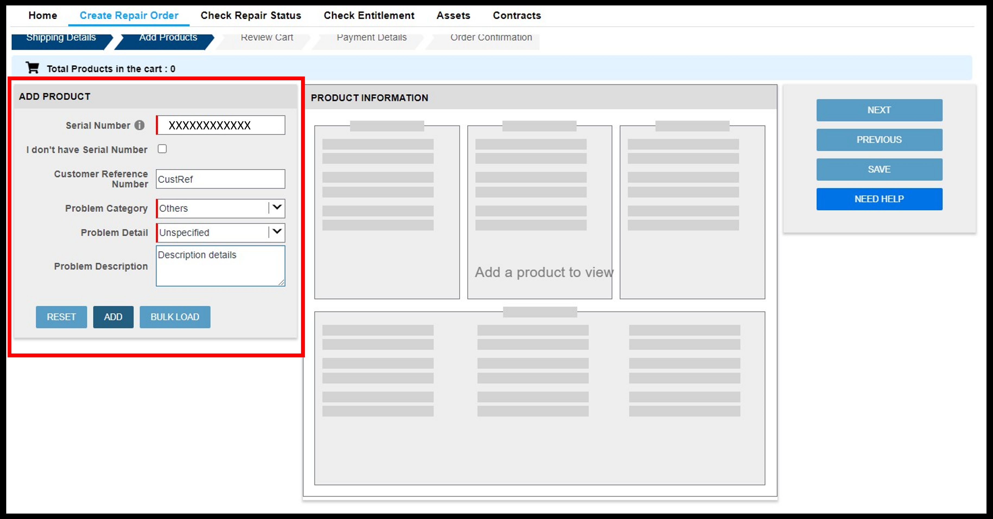Image resolution: width=993 pixels, height=519 pixels.
Task: Click the Serial Number input field
Action: pyautogui.click(x=221, y=125)
